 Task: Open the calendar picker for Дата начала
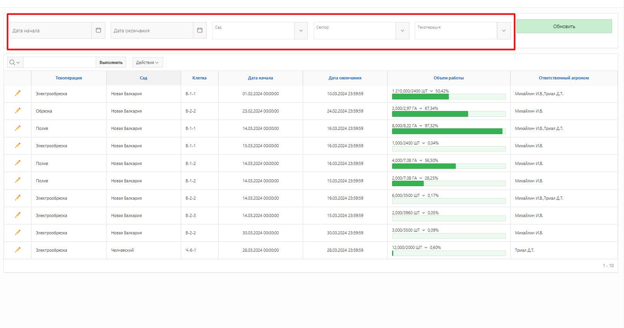pyautogui.click(x=98, y=30)
